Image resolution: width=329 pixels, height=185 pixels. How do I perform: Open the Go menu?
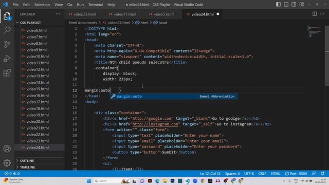tap(70, 5)
